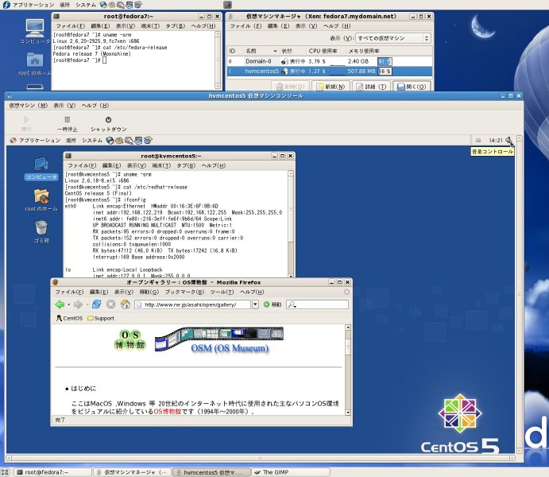Click OS博物館 red link in page
The width and height of the screenshot is (549, 477).
pos(168,411)
